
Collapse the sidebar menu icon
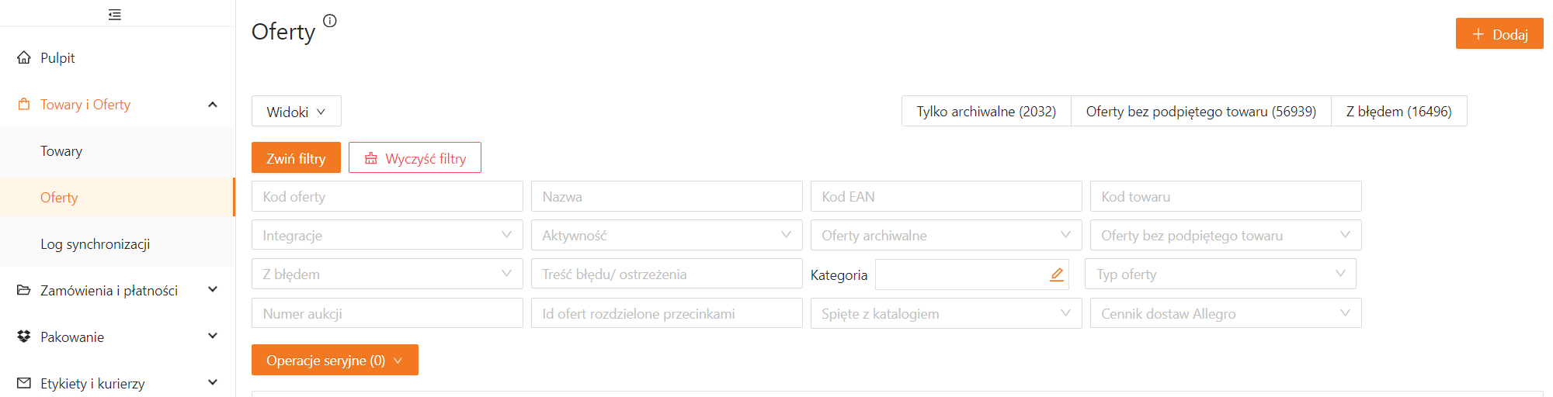tap(115, 15)
